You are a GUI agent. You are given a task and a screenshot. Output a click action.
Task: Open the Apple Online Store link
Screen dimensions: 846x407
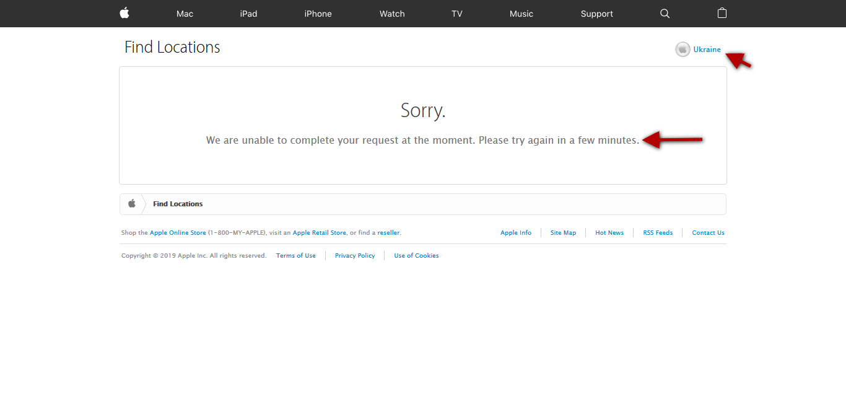coord(178,233)
